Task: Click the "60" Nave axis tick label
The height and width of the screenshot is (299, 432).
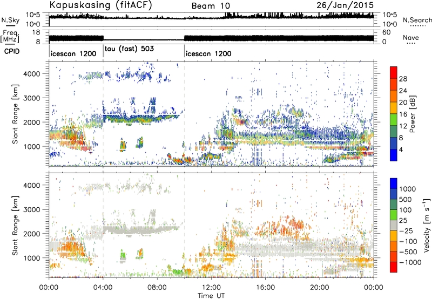Action: pyautogui.click(x=387, y=32)
